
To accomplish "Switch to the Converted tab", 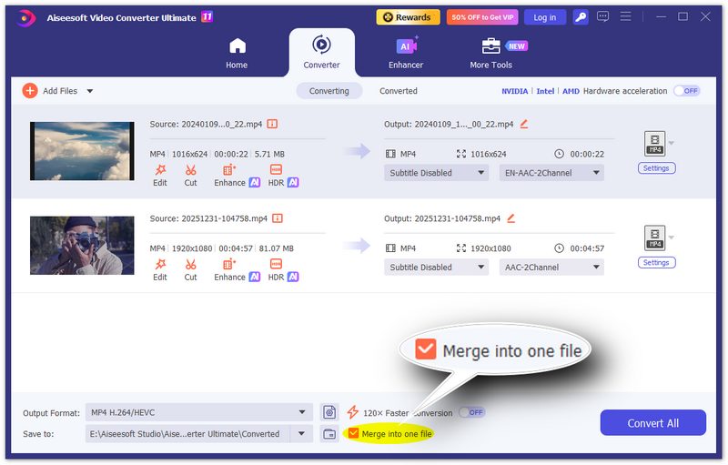I will 399,91.
